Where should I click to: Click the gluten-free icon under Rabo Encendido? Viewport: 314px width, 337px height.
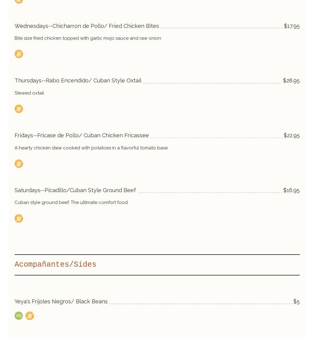click(x=19, y=109)
